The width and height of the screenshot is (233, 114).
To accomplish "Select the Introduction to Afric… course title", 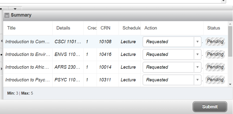I will 27,67.
